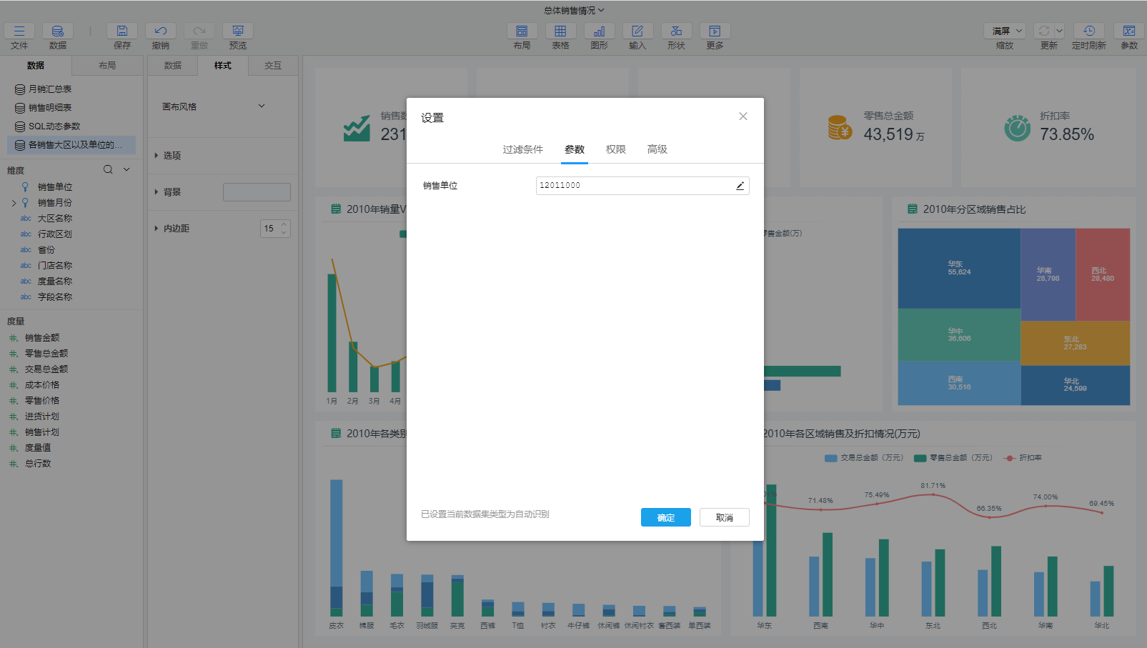This screenshot has width=1147, height=648.
Task: Click the sales unit parameter input field
Action: click(632, 186)
